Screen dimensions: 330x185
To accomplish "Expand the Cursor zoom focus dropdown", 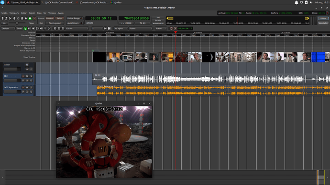I will click(77, 28).
